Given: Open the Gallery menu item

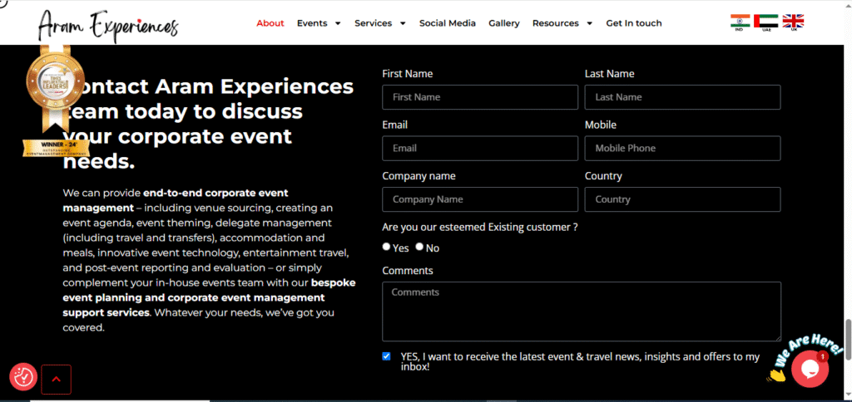Looking at the screenshot, I should click(503, 23).
